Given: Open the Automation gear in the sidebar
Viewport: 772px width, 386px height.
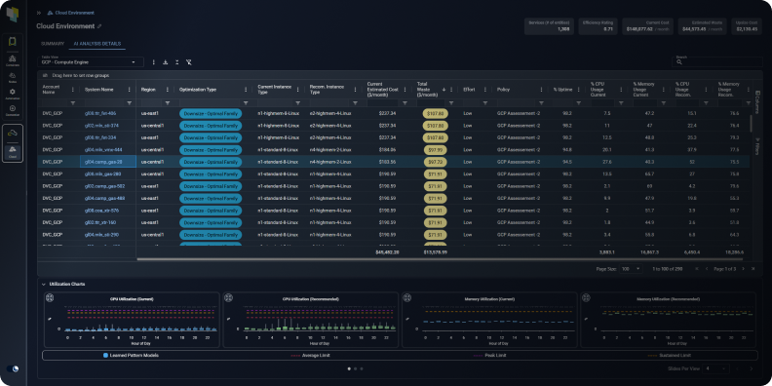Looking at the screenshot, I should click(13, 94).
